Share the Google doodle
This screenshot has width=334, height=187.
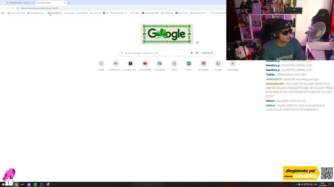tap(197, 43)
